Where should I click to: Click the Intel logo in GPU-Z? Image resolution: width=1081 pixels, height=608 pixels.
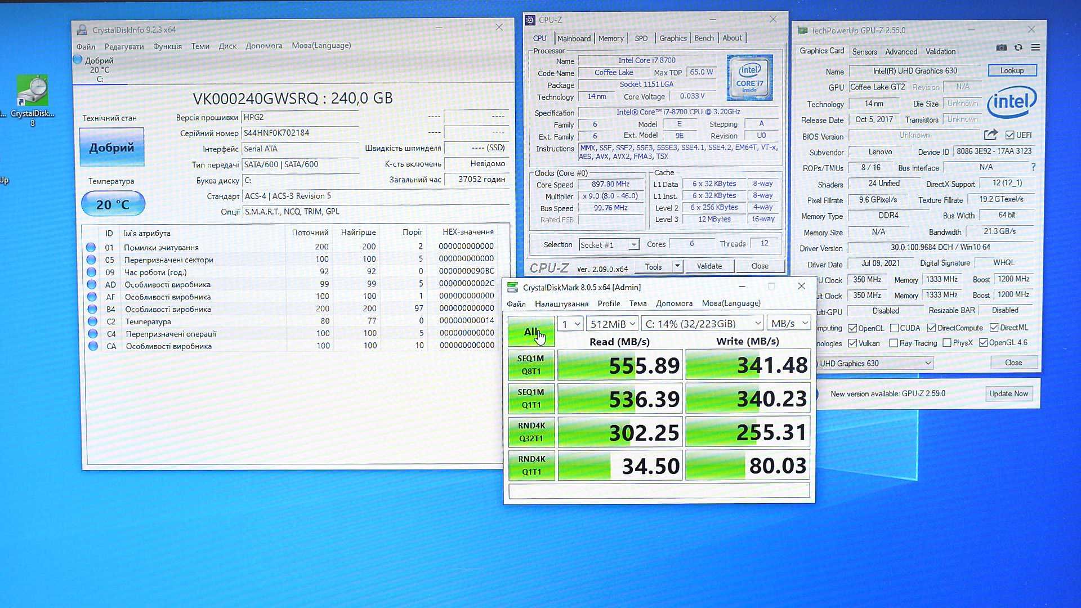click(x=1012, y=101)
